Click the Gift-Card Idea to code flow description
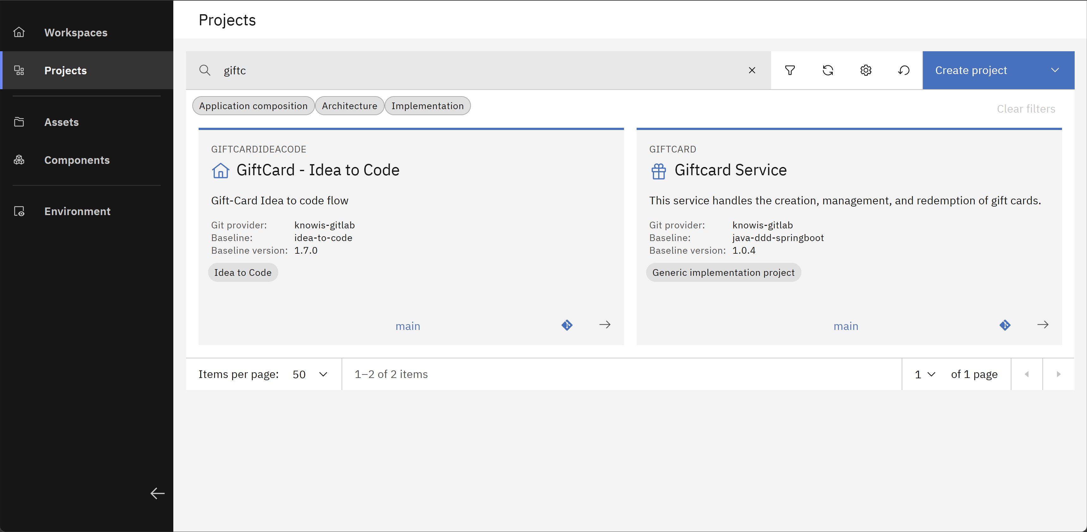 tap(279, 201)
